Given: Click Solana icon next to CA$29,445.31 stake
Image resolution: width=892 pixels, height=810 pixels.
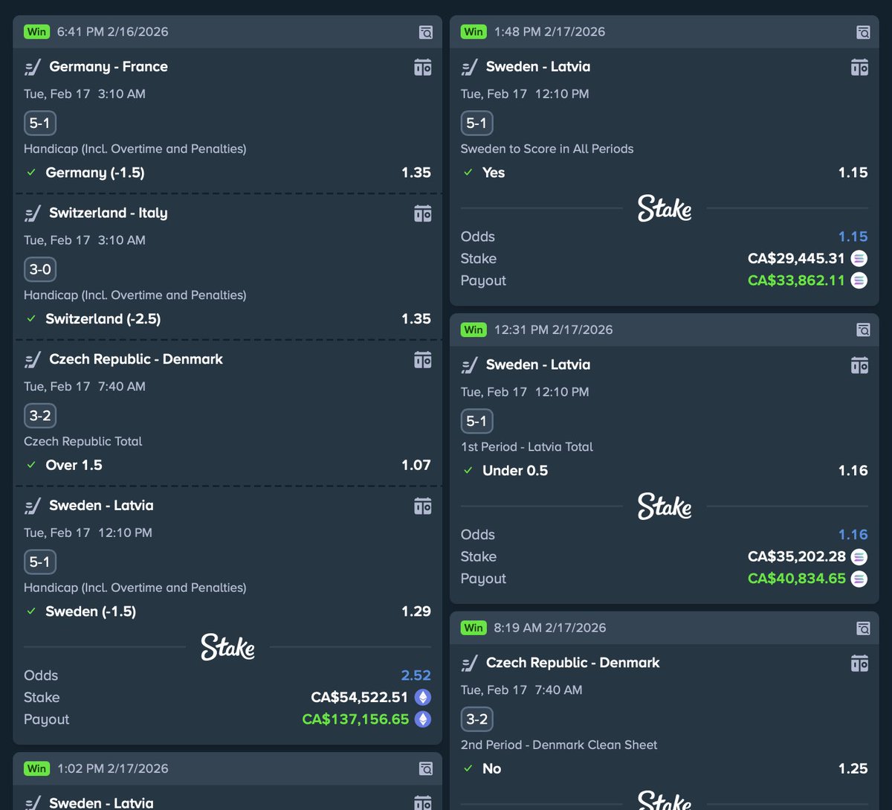Looking at the screenshot, I should coord(859,259).
